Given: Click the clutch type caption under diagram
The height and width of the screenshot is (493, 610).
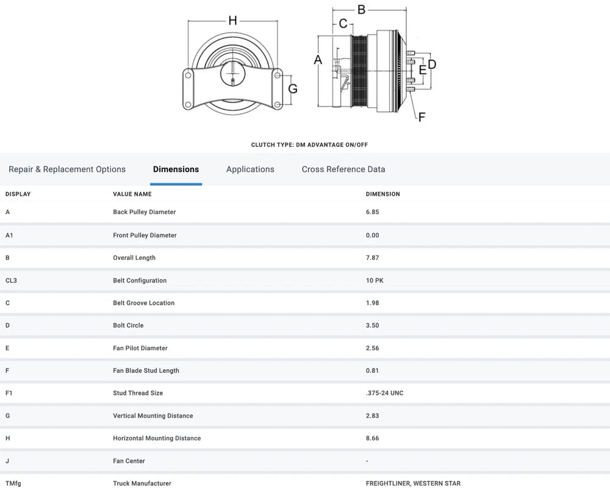Looking at the screenshot, I should 309,145.
